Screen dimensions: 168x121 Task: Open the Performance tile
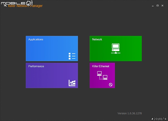coord(52,75)
